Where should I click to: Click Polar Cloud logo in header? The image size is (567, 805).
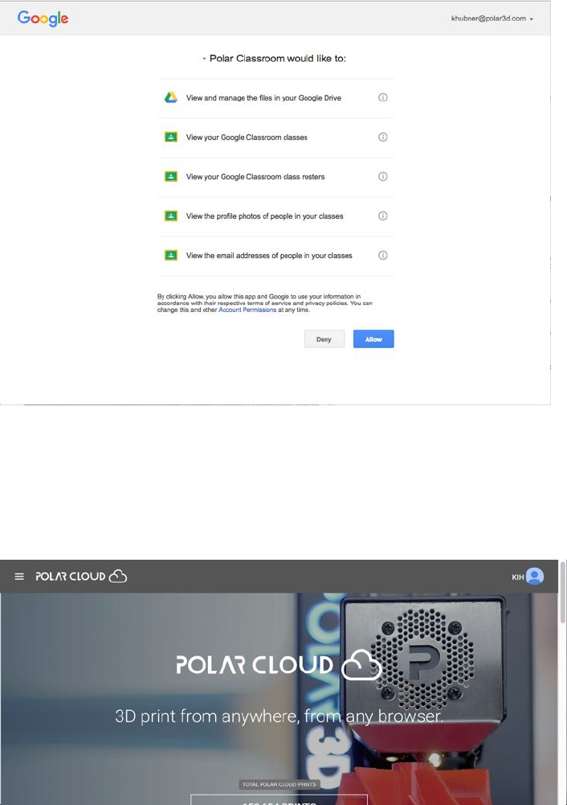(81, 577)
